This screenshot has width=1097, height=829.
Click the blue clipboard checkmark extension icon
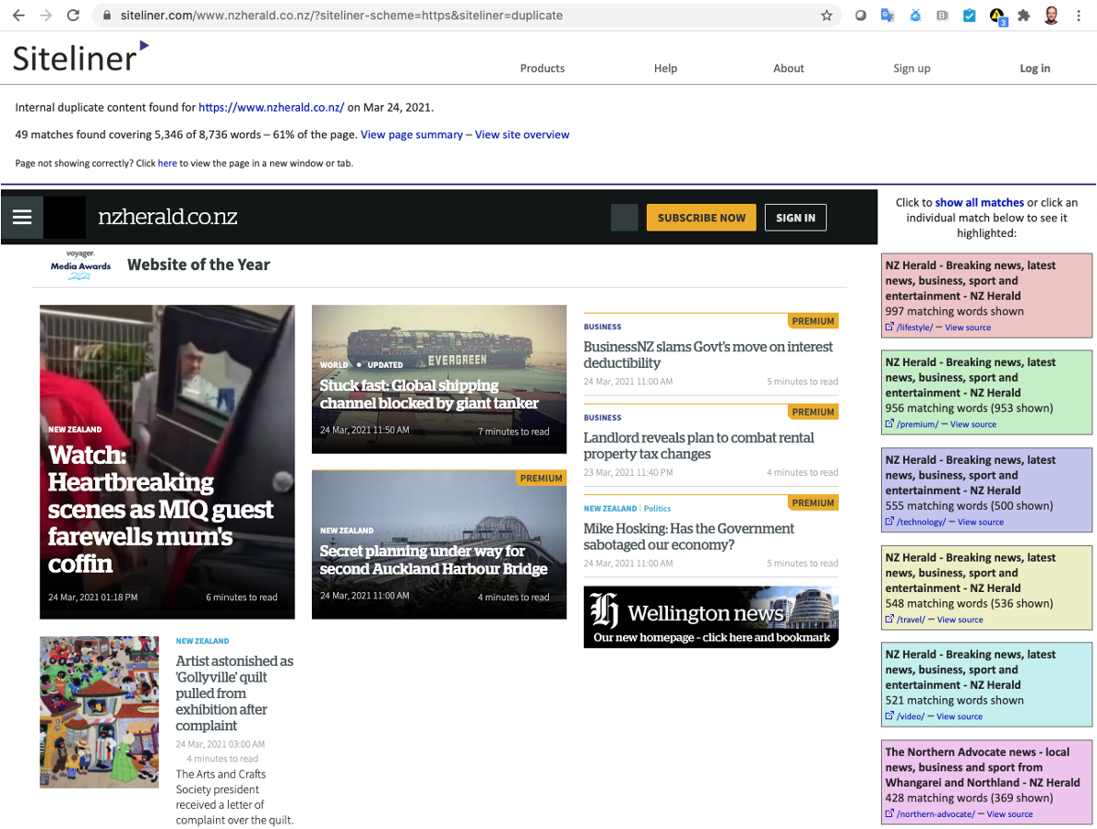point(971,15)
